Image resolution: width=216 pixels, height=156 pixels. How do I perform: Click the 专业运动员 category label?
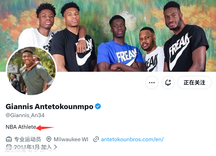point(28,139)
